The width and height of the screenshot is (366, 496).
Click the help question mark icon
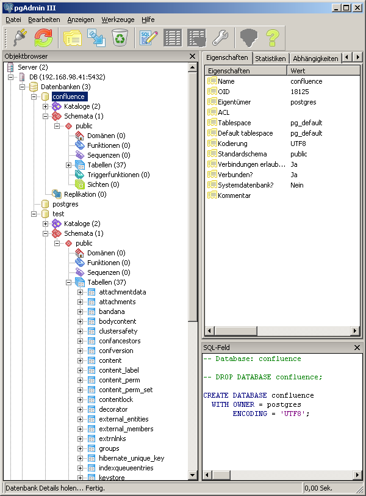pyautogui.click(x=272, y=38)
